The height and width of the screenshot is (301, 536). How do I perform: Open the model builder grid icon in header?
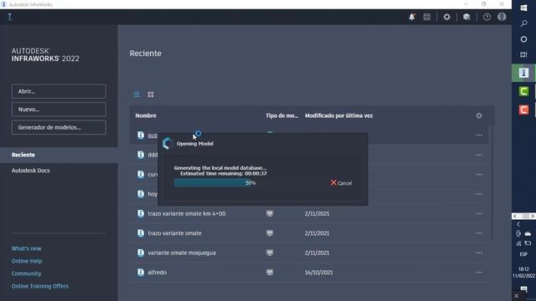coord(427,17)
